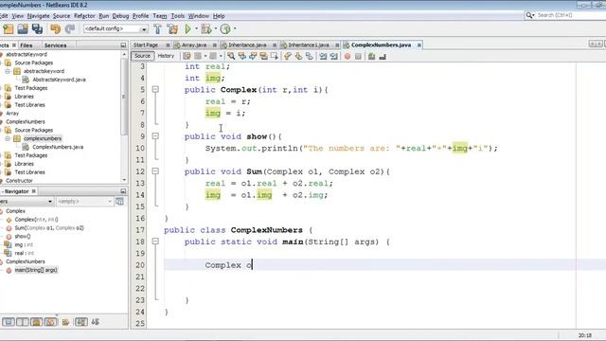Collapse the Sum method code fold

click(155, 170)
